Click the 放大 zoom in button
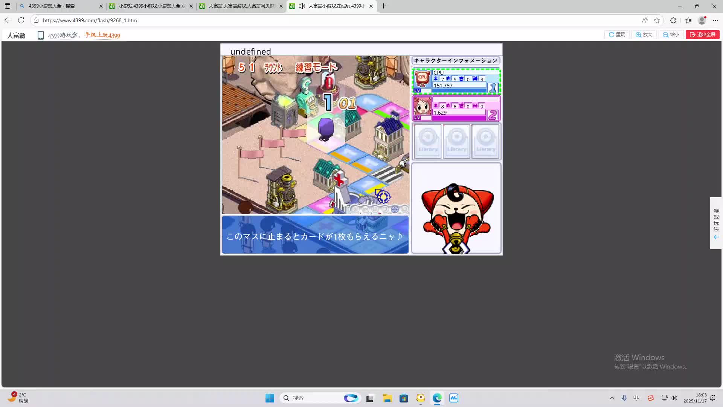 [x=644, y=35]
